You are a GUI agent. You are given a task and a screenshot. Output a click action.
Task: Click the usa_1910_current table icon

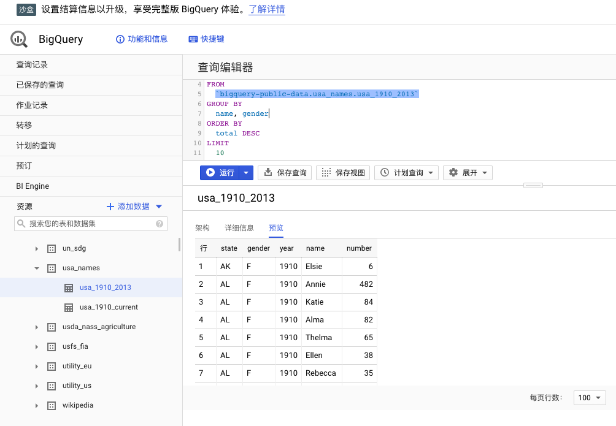coord(69,308)
